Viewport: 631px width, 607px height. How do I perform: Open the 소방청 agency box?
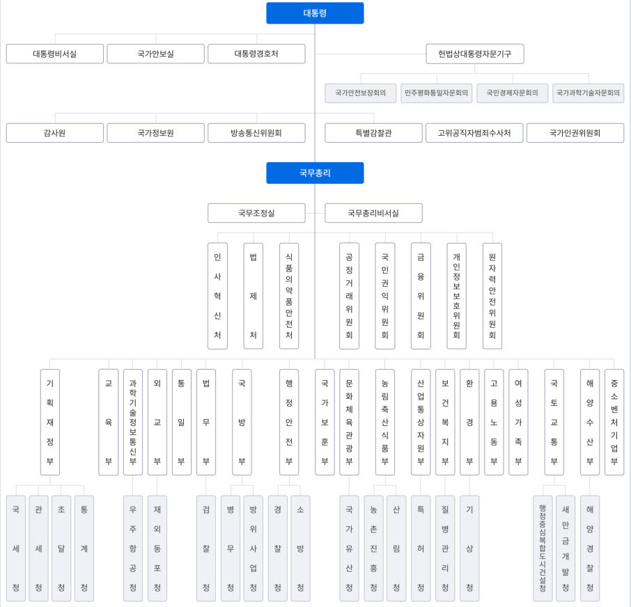301,549
